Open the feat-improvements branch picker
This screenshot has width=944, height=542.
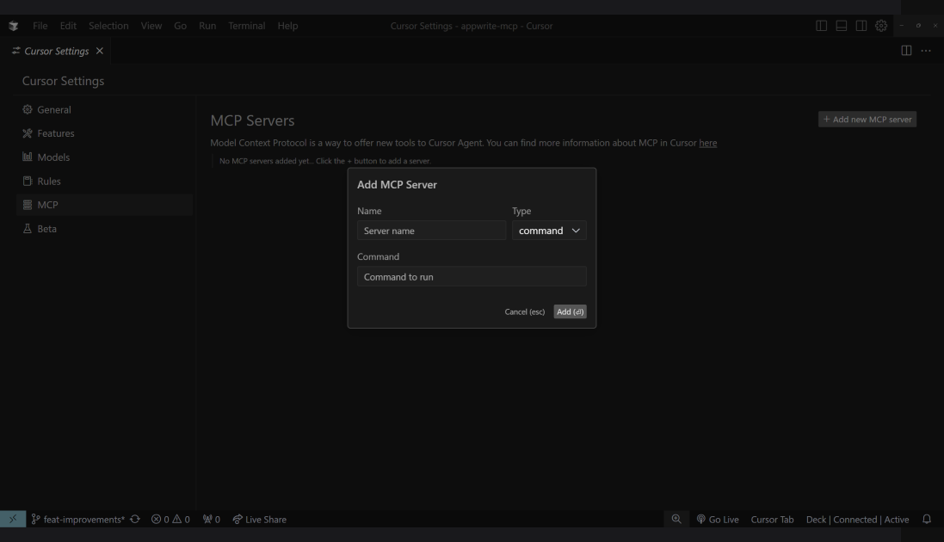79,519
